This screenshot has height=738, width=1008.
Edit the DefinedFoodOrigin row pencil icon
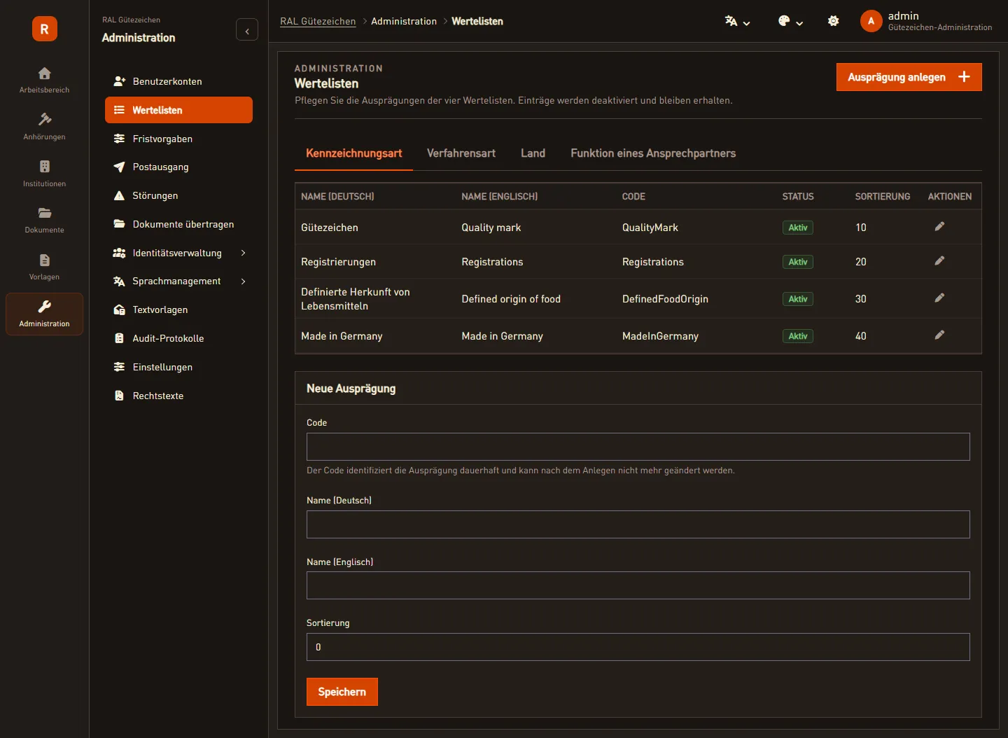939,298
